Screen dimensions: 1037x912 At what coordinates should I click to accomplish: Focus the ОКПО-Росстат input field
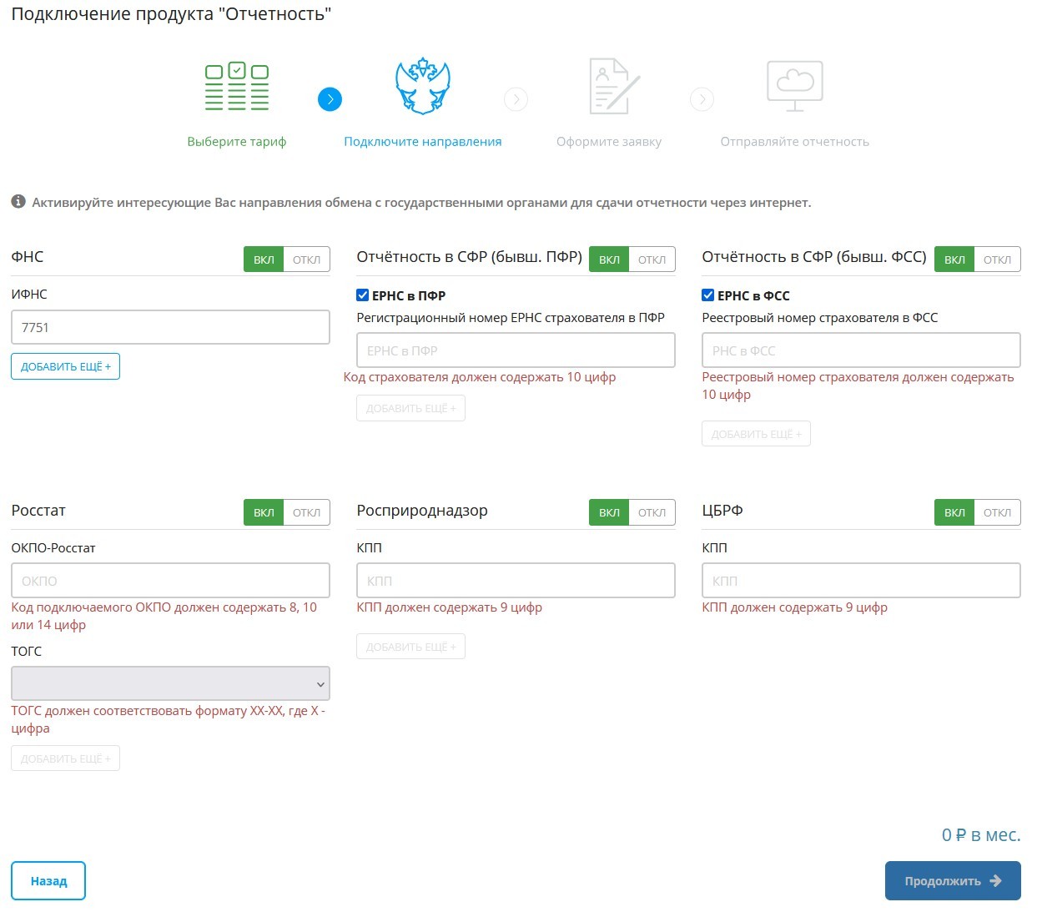point(170,581)
